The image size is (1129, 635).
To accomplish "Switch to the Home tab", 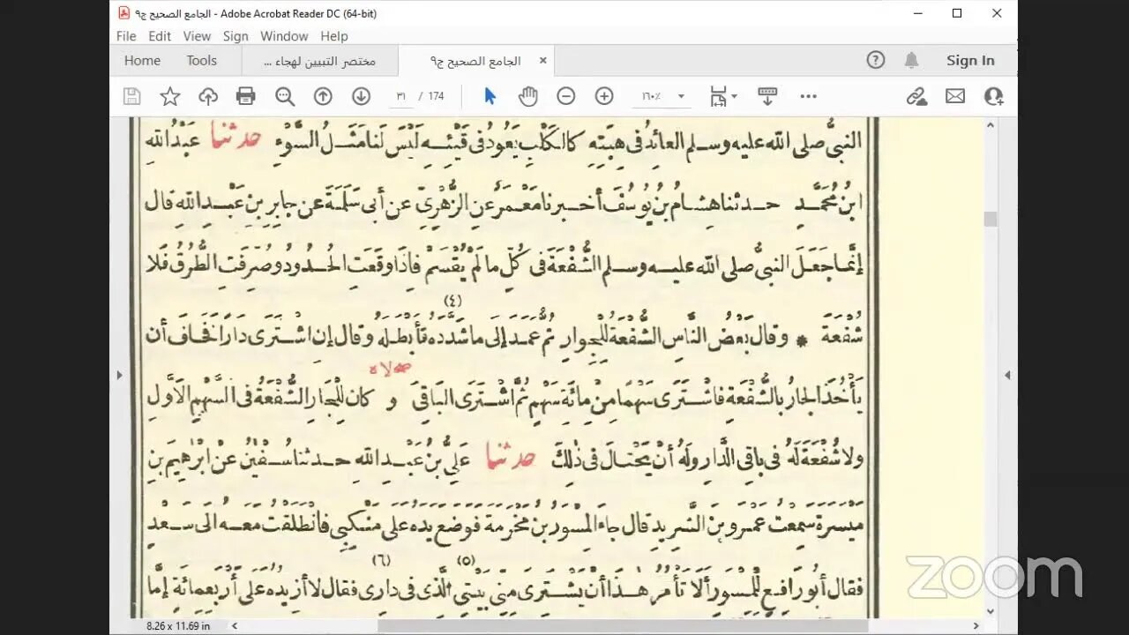I will coord(142,60).
